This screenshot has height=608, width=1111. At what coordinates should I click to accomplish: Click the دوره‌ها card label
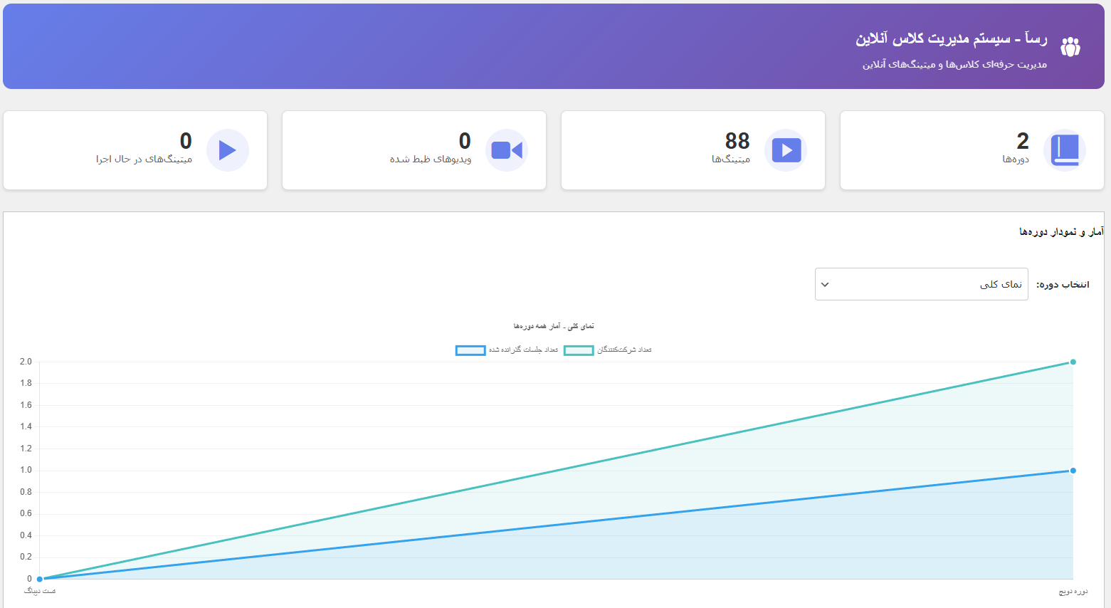point(1016,159)
